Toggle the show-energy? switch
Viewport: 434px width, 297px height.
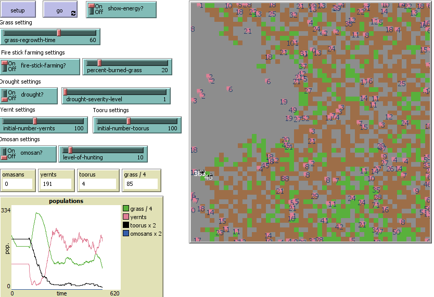click(x=121, y=9)
